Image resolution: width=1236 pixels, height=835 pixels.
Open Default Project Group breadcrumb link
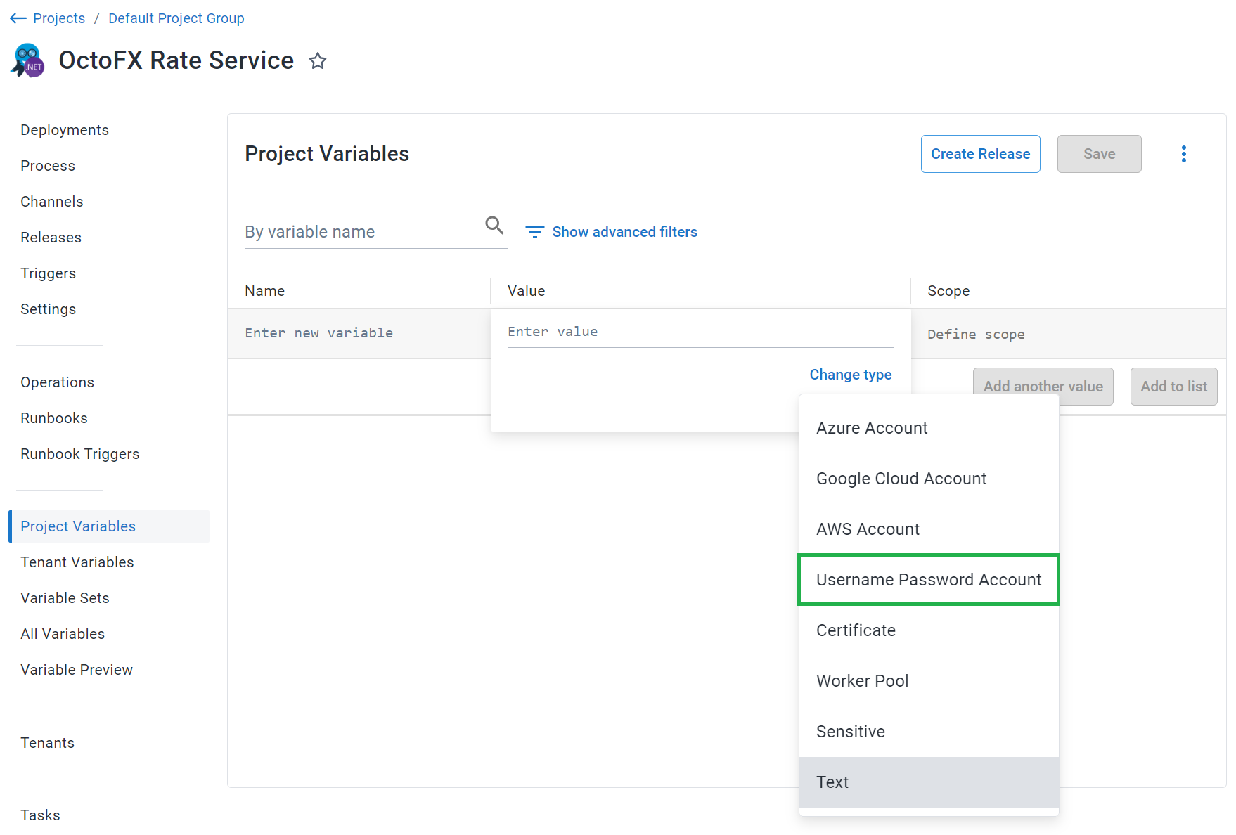tap(176, 18)
